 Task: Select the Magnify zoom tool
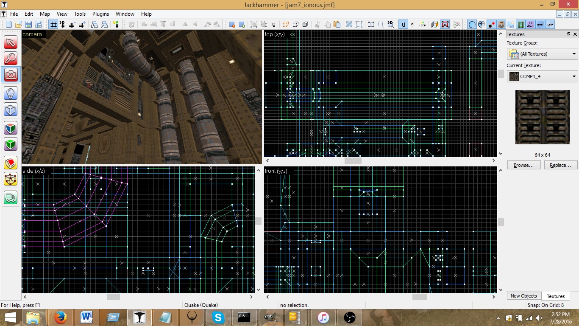coord(11,58)
